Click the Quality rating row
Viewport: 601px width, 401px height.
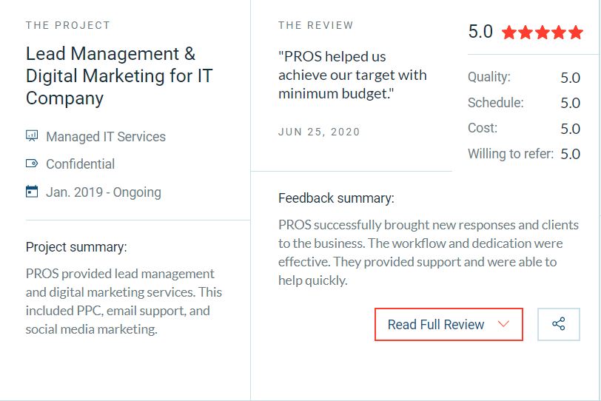(x=524, y=77)
